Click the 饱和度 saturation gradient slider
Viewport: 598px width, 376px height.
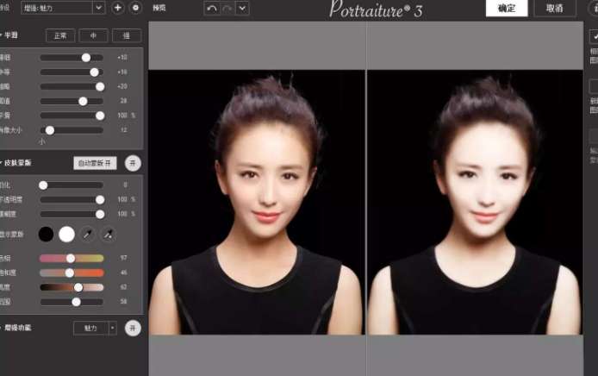click(72, 273)
